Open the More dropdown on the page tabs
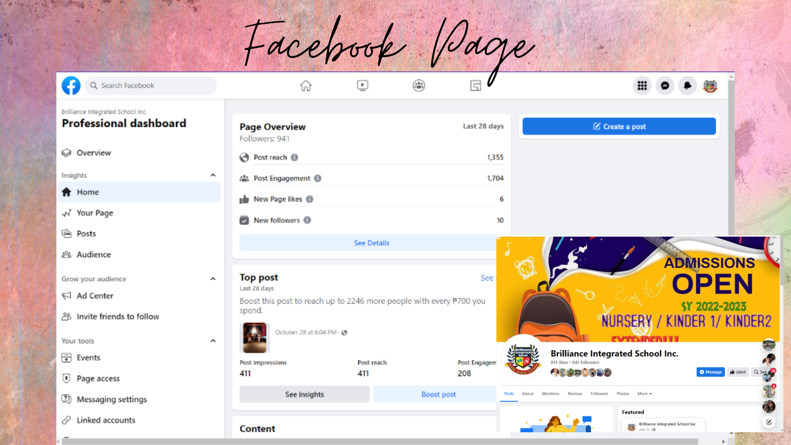The width and height of the screenshot is (791, 445). (645, 393)
